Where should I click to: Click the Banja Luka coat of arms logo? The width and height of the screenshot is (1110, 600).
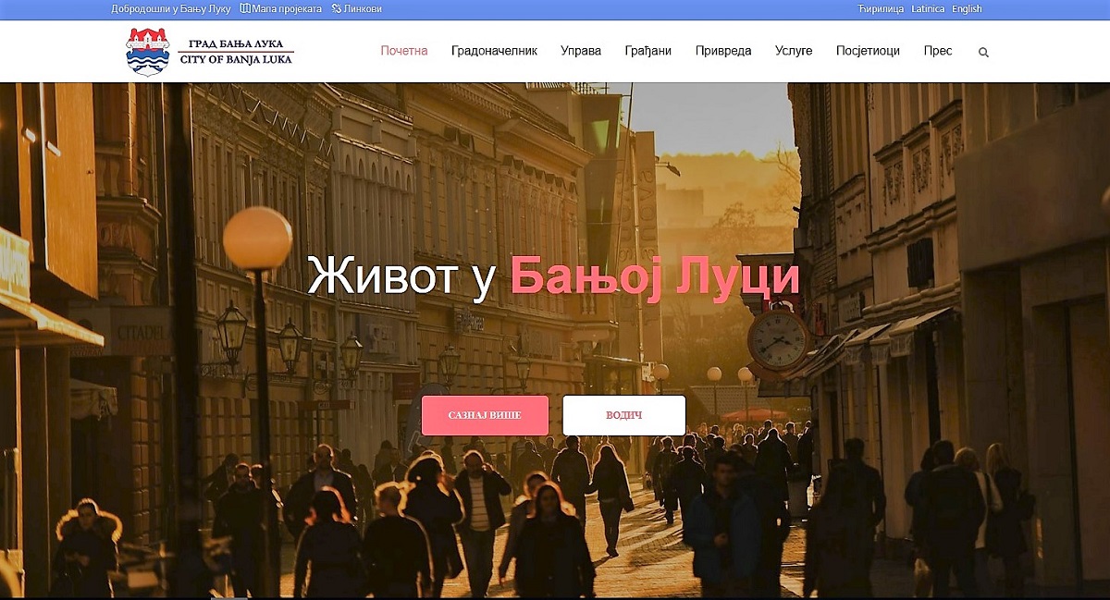(148, 52)
